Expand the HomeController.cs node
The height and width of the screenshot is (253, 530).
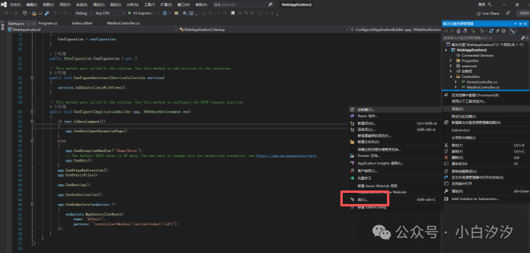(456, 82)
